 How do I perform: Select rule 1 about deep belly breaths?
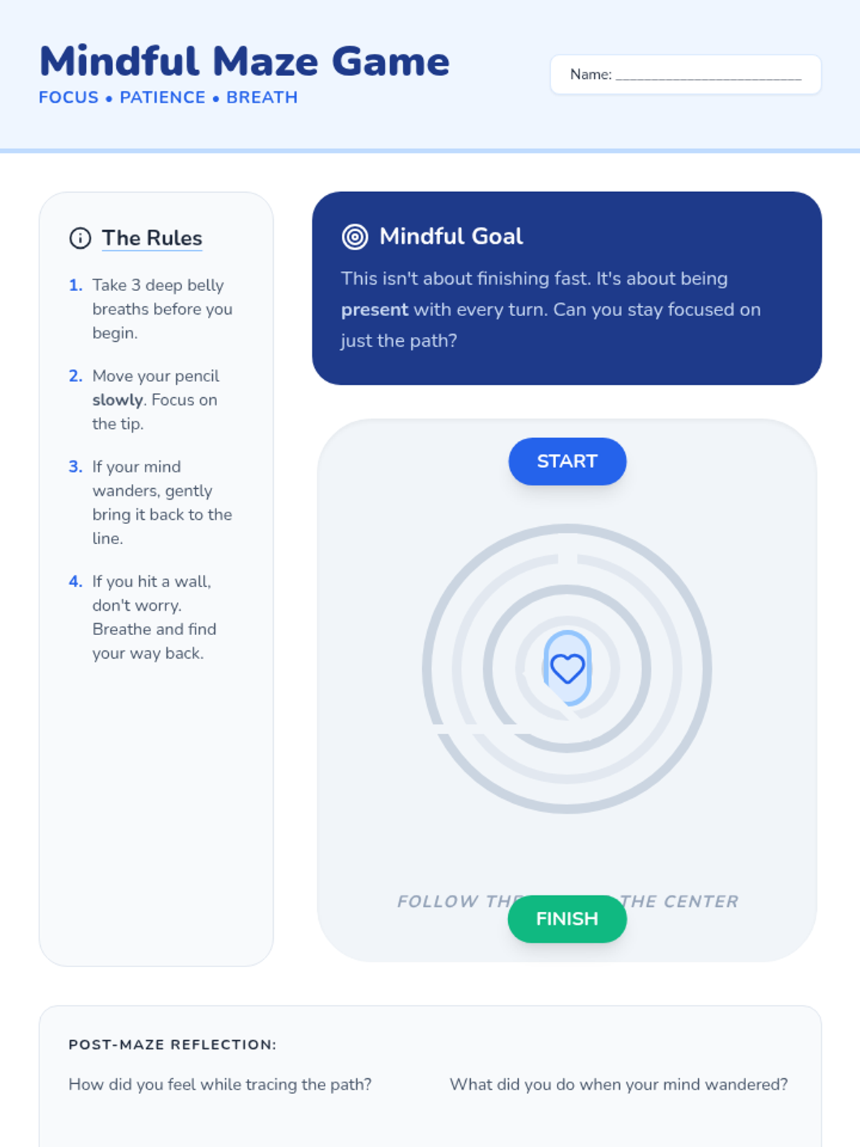[152, 309]
